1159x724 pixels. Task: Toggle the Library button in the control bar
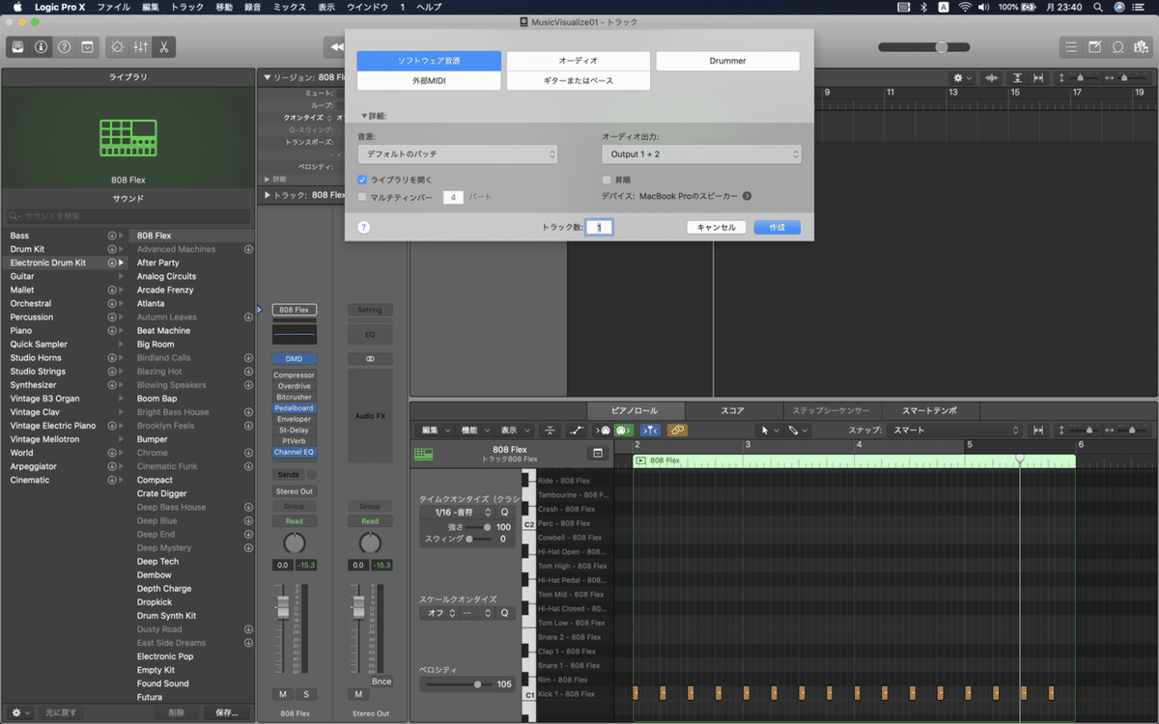tap(17, 46)
